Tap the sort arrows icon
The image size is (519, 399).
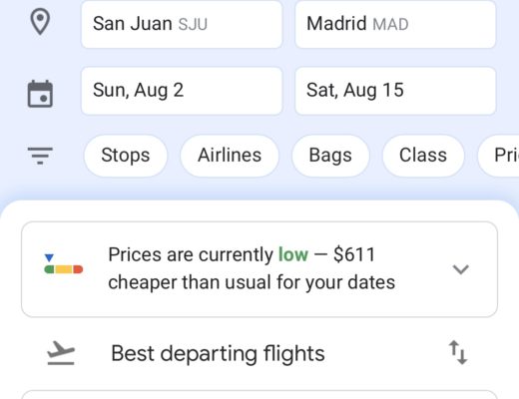coord(458,352)
